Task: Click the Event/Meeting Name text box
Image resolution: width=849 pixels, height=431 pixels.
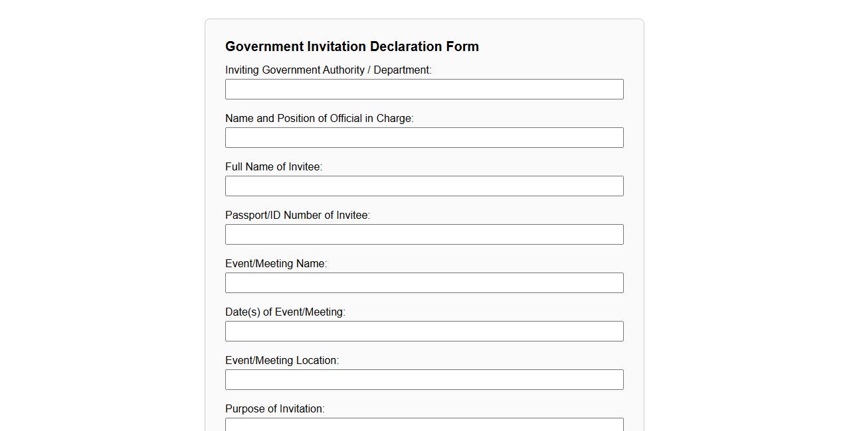Action: click(x=424, y=282)
